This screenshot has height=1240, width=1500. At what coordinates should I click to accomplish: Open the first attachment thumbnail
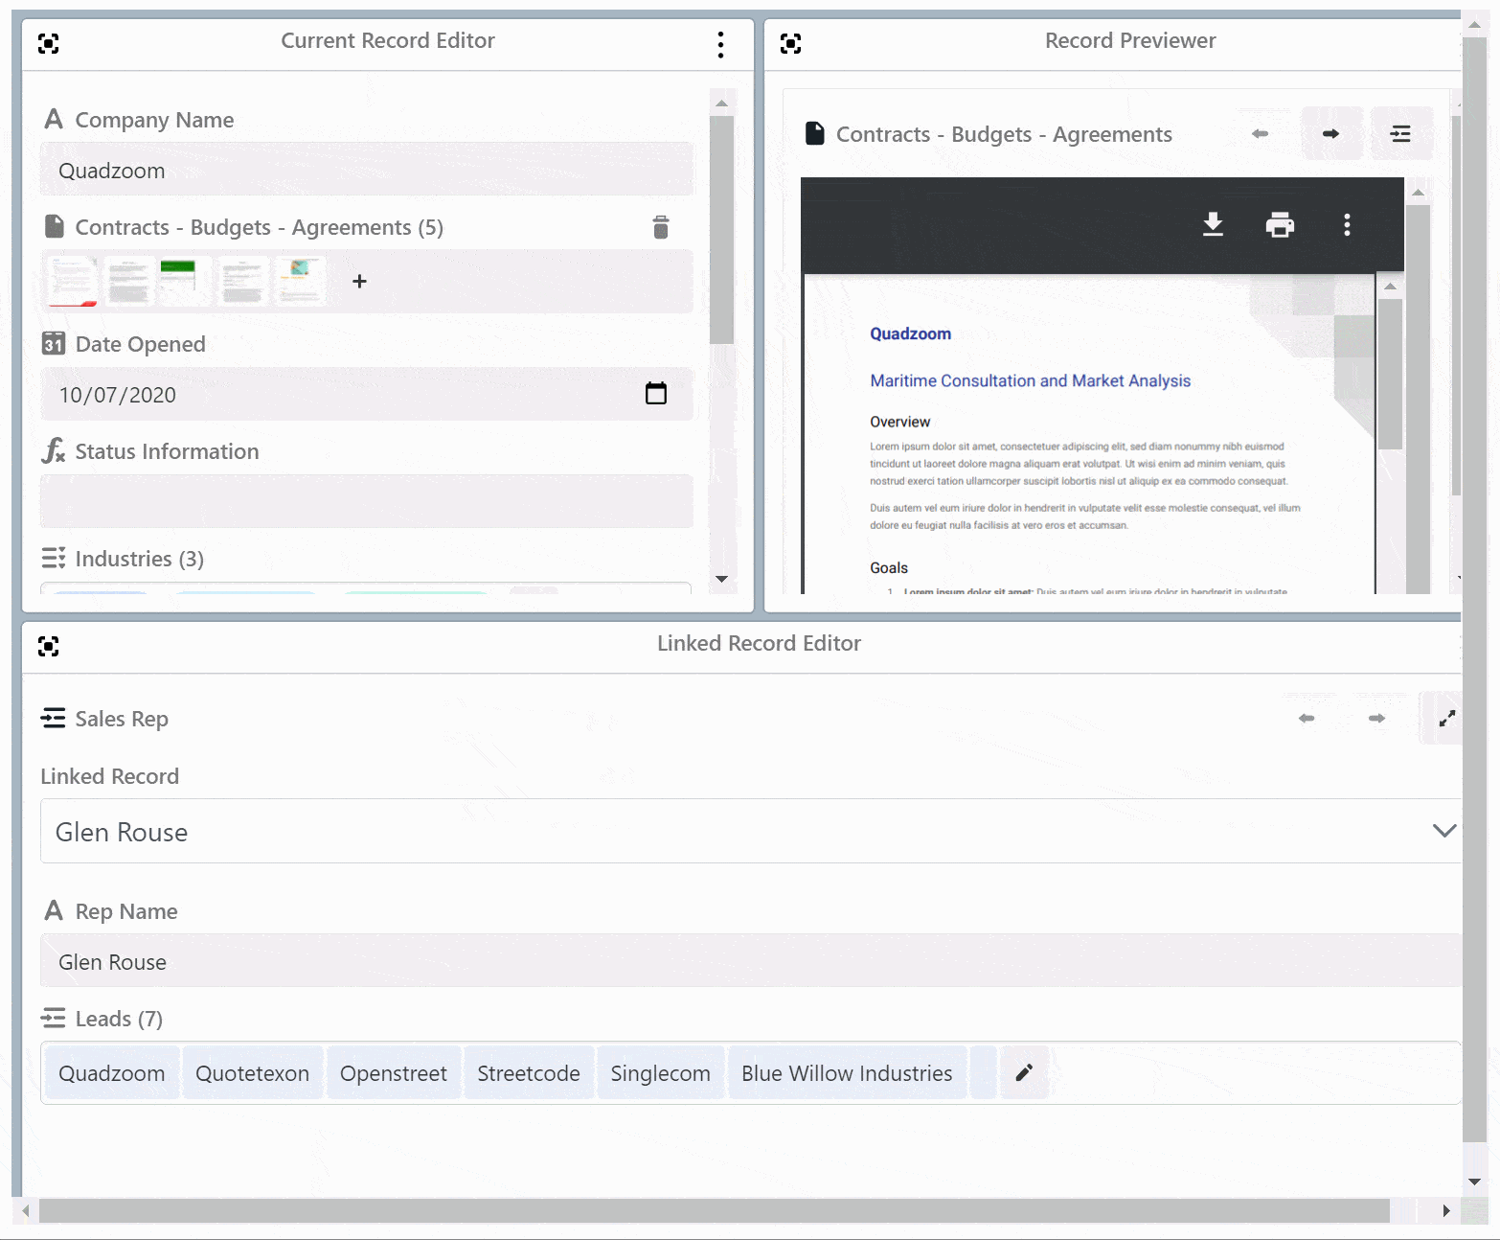point(73,282)
